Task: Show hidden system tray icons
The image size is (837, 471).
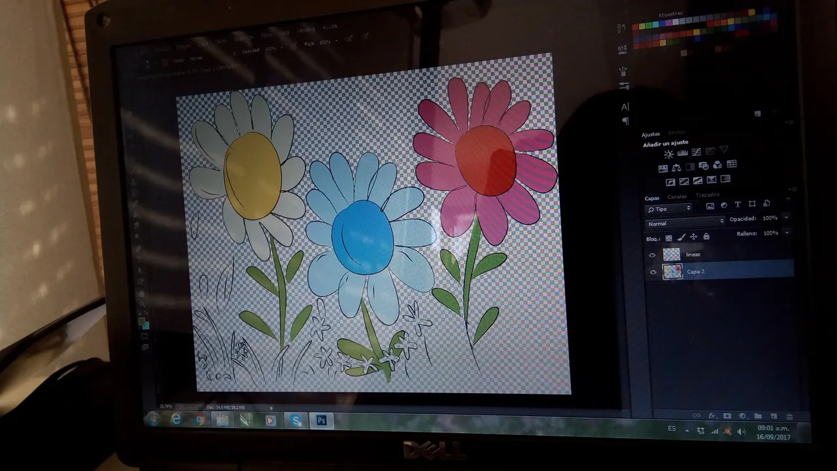Action: point(687,430)
